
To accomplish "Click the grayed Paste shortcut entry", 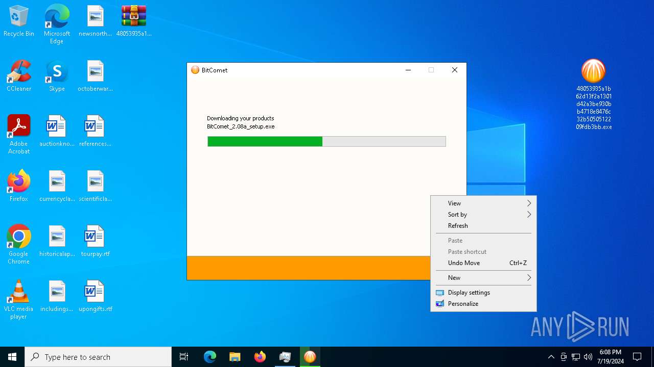I will 483,252.
